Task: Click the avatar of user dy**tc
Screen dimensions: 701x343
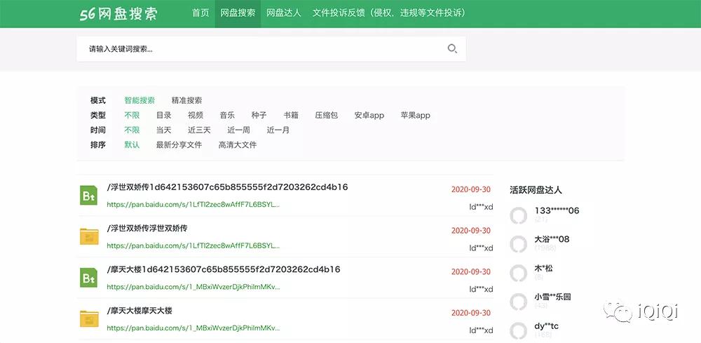Action: (x=519, y=331)
